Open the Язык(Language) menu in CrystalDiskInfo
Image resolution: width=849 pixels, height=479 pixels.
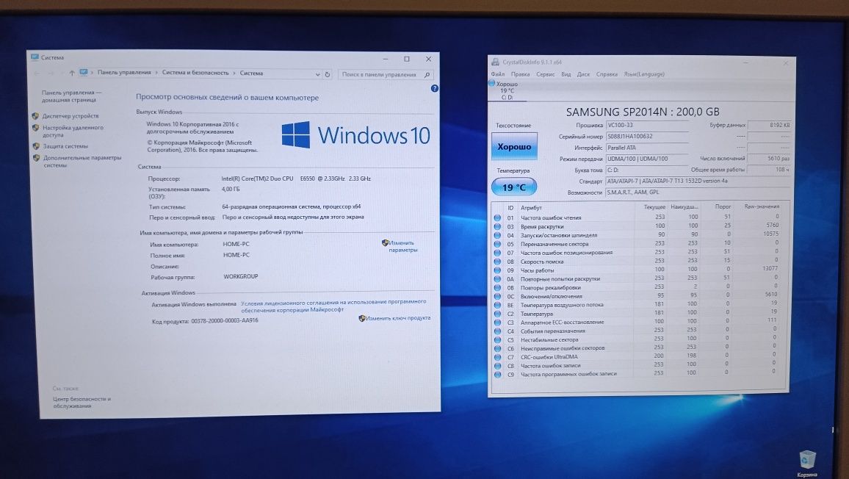644,74
